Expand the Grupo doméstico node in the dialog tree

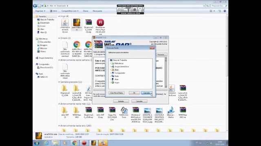coord(111,67)
